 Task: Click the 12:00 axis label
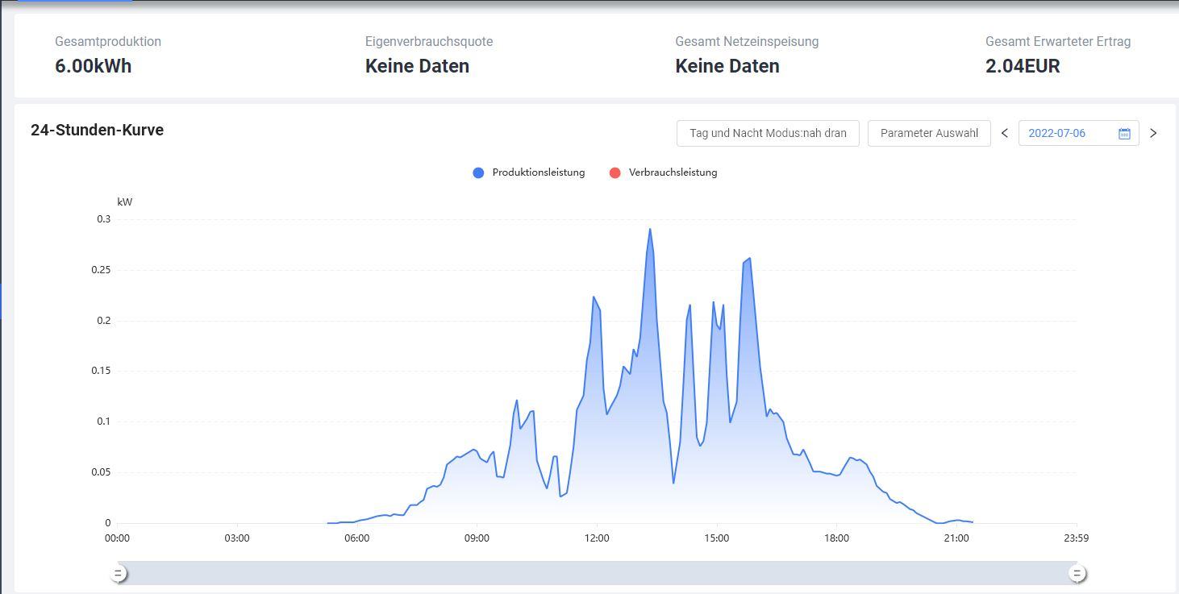pyautogui.click(x=597, y=538)
